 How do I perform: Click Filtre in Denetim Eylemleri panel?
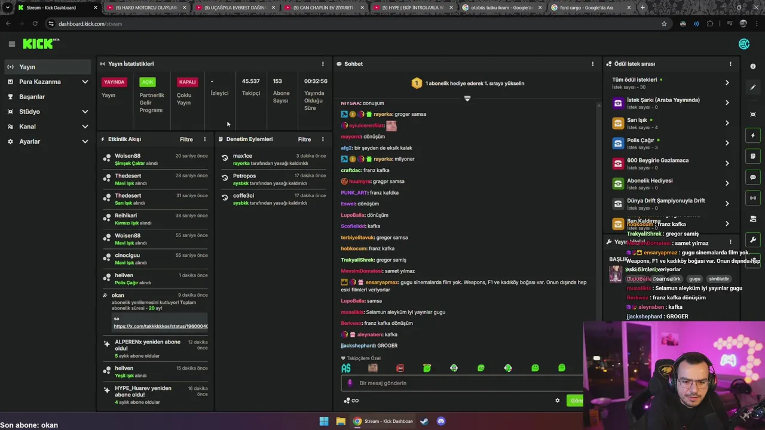coord(305,139)
